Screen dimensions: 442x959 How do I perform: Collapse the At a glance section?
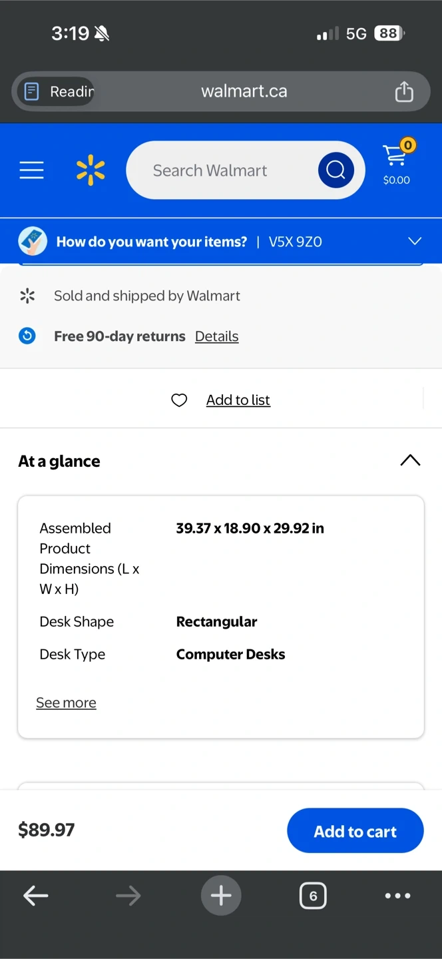tap(410, 461)
